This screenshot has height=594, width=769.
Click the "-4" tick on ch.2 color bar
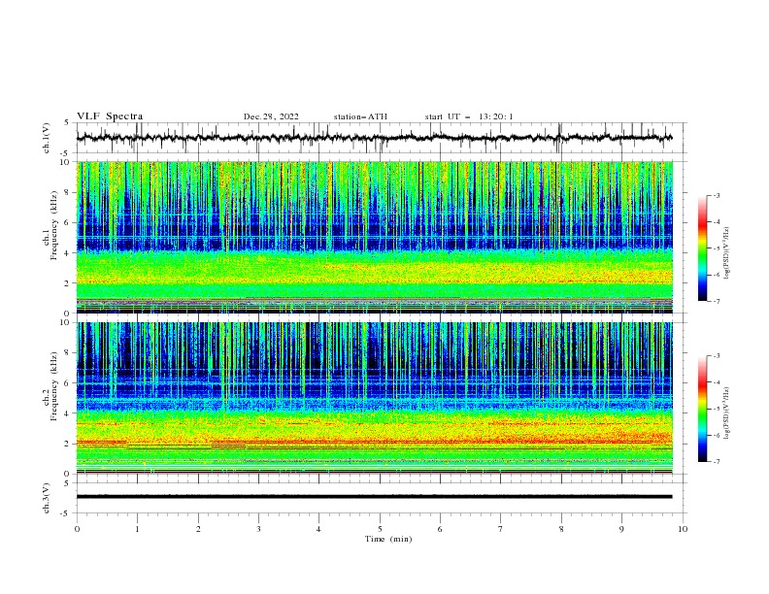[x=716, y=382]
